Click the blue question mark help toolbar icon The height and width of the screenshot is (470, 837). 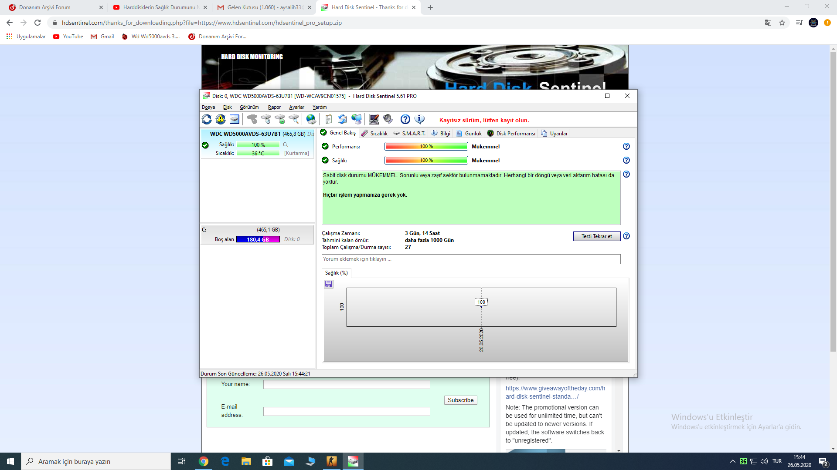click(405, 119)
